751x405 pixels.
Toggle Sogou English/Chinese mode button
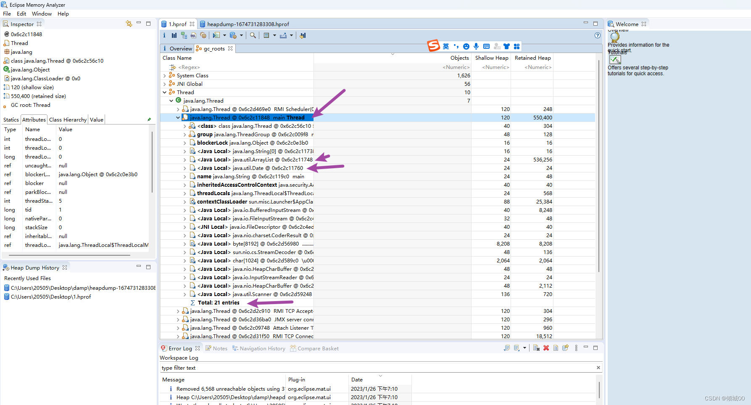446,46
